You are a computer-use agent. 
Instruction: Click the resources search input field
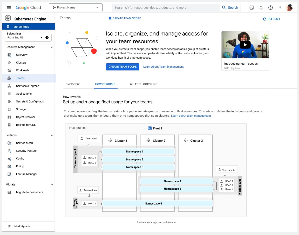[x=166, y=8]
